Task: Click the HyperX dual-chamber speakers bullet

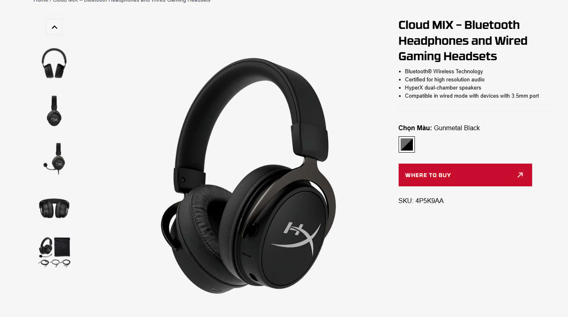Action: pyautogui.click(x=443, y=87)
